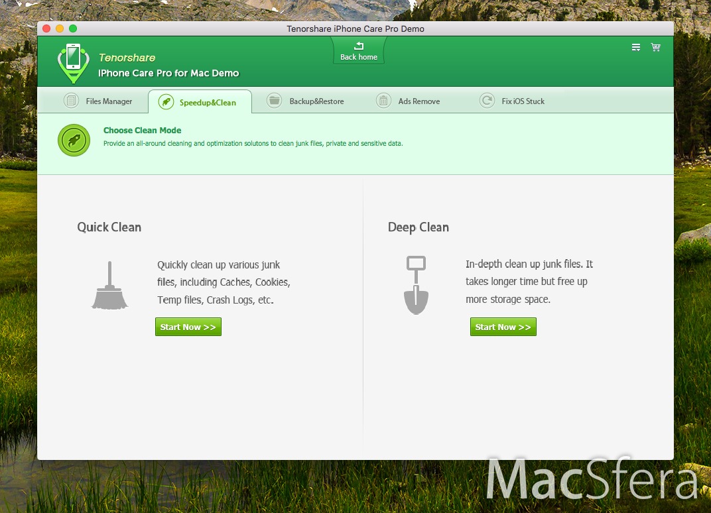
Task: Open the hamburger menu icon
Action: tap(636, 47)
